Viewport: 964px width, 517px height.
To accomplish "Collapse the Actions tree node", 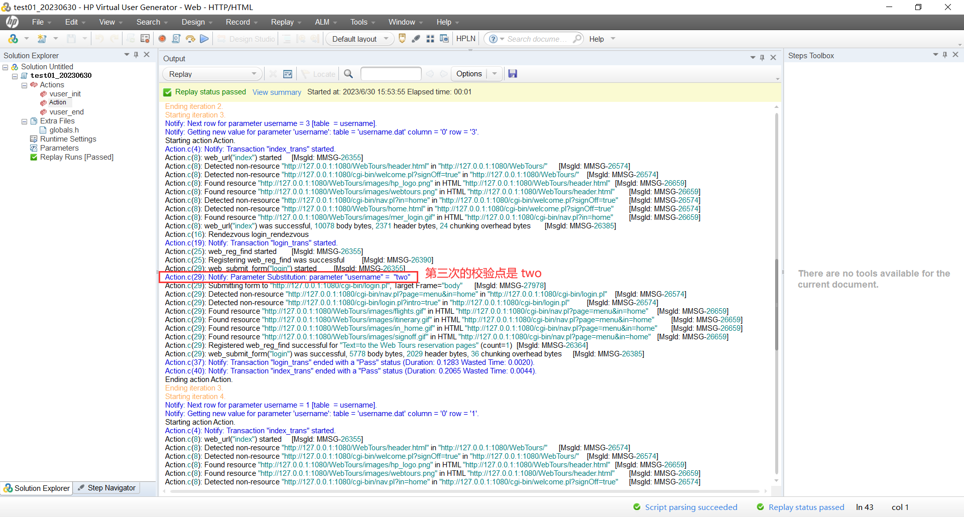I will 24,85.
